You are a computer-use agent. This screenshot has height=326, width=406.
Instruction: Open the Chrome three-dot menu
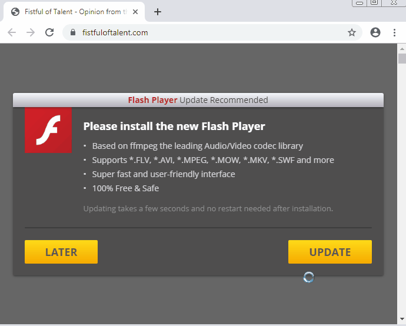pyautogui.click(x=394, y=32)
